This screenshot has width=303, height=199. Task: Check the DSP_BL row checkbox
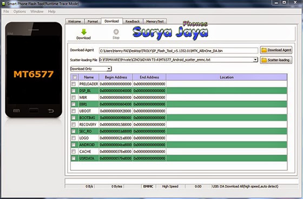click(74, 91)
